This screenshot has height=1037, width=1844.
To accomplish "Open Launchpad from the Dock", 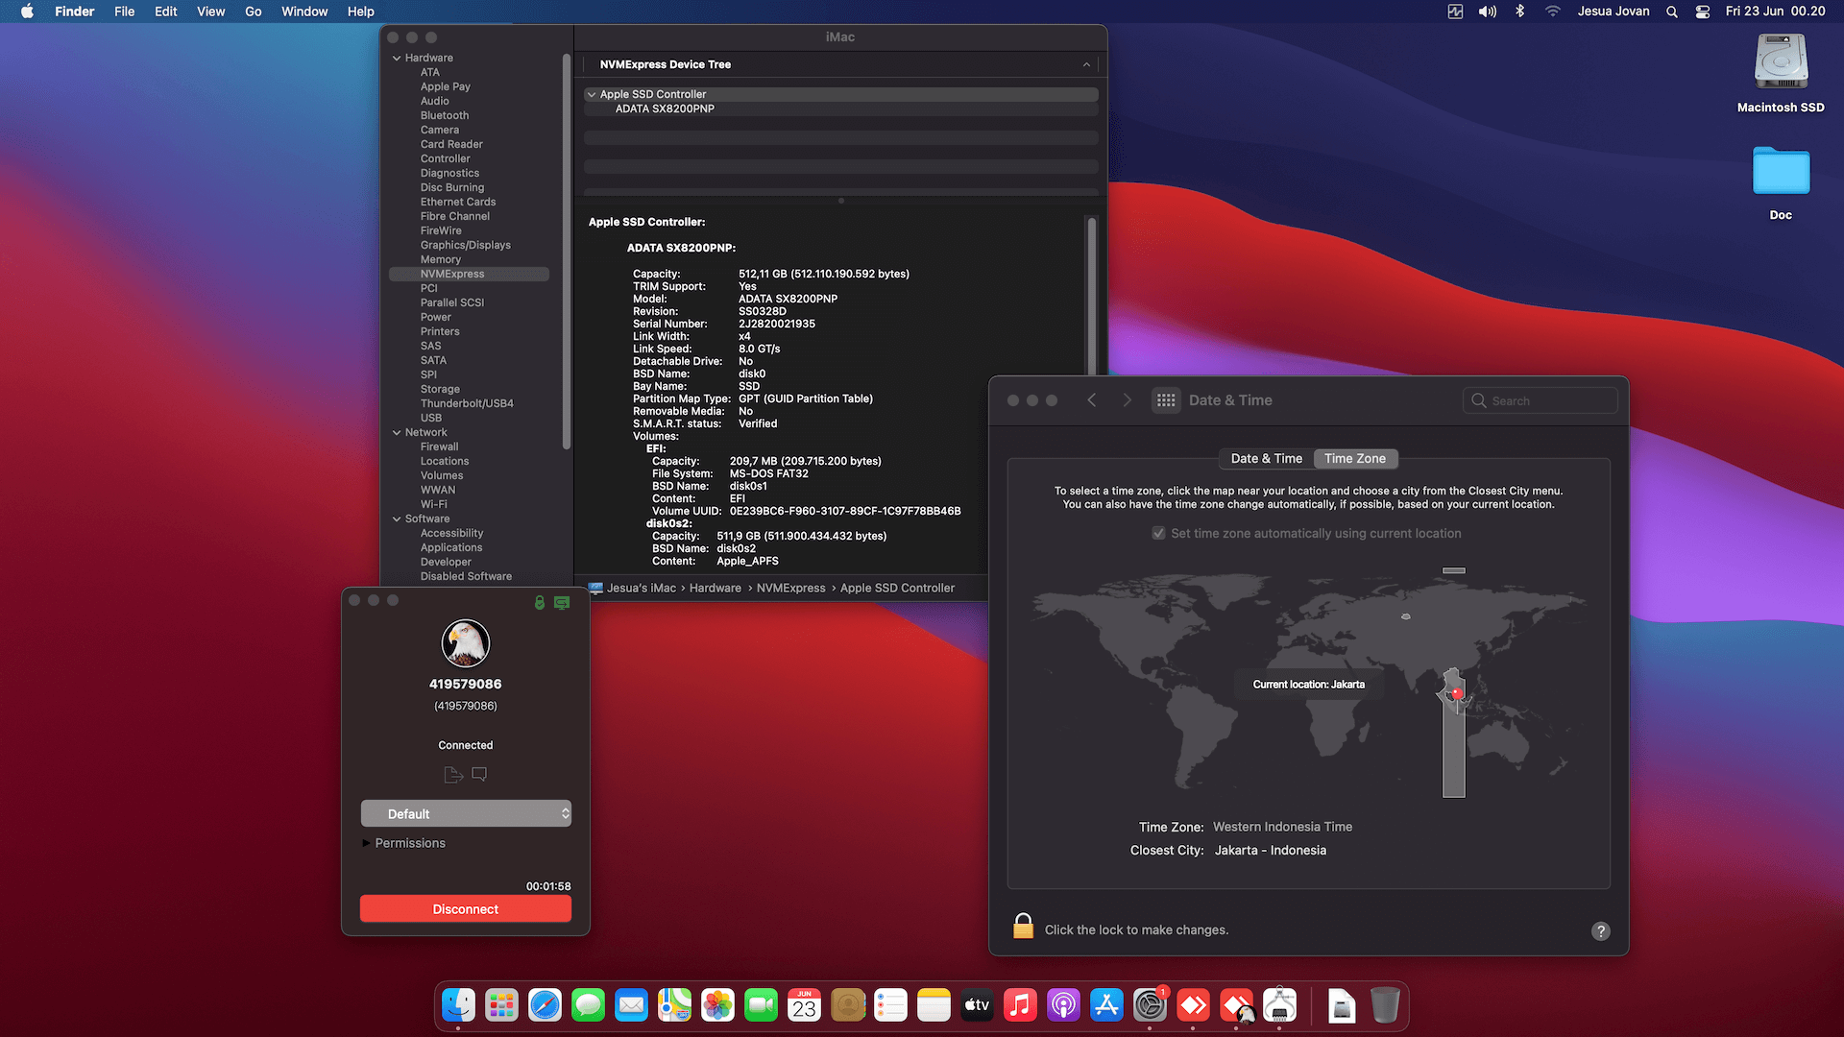I will 501,1005.
